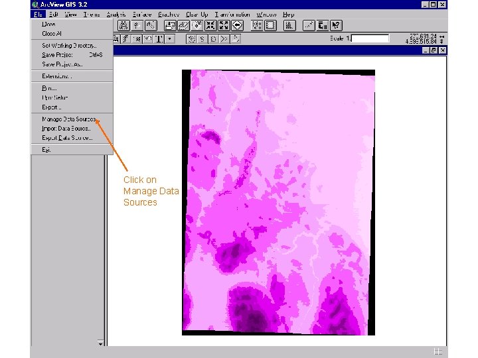Click the Zoom In fixed button

pyautogui.click(x=210, y=26)
